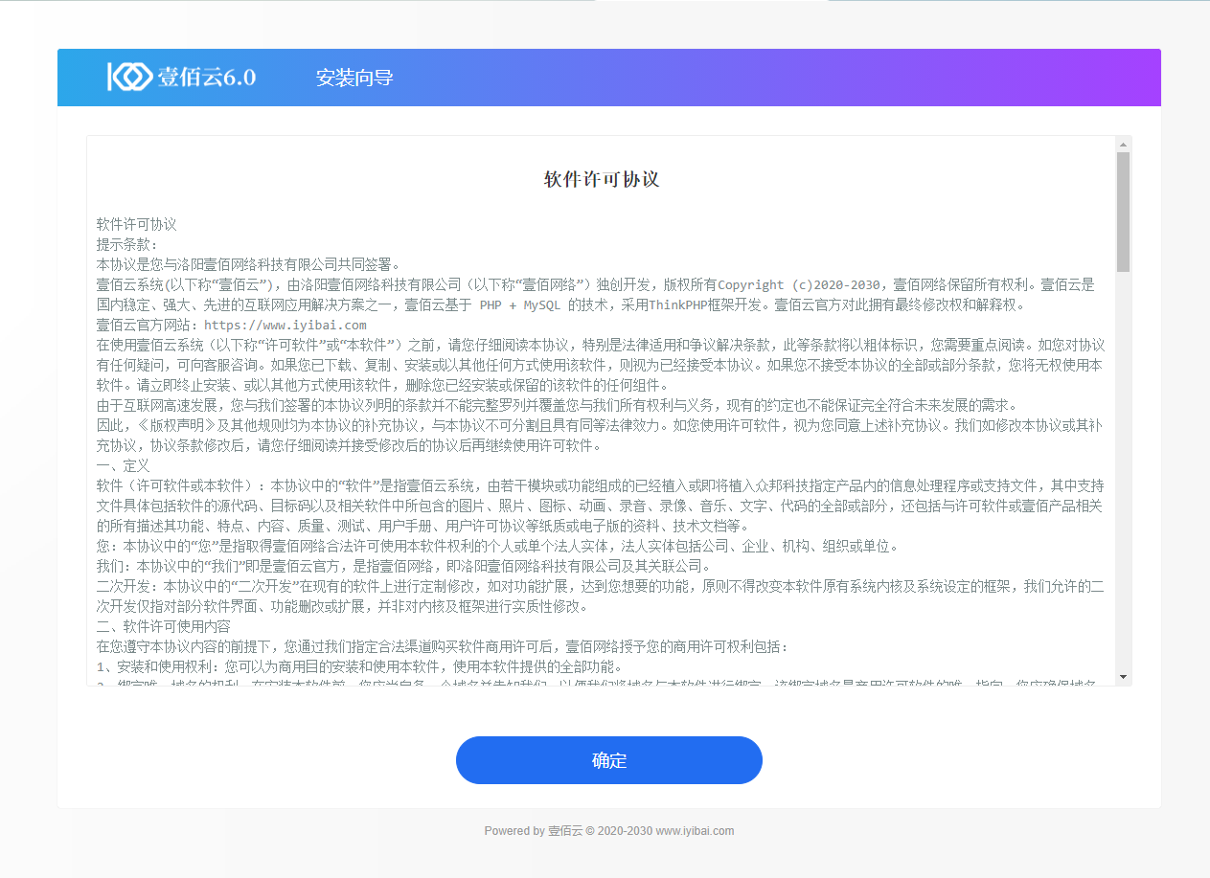Click the 软件许可协议 bold heading
1210x878 pixels.
(602, 180)
